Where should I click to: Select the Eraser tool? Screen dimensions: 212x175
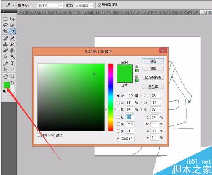point(6,50)
